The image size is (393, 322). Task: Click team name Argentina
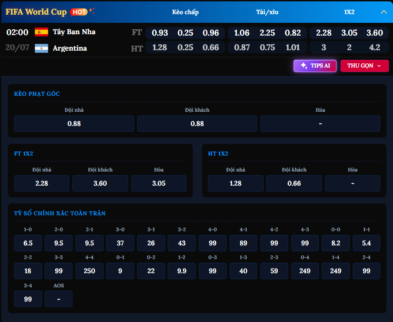pyautogui.click(x=70, y=48)
